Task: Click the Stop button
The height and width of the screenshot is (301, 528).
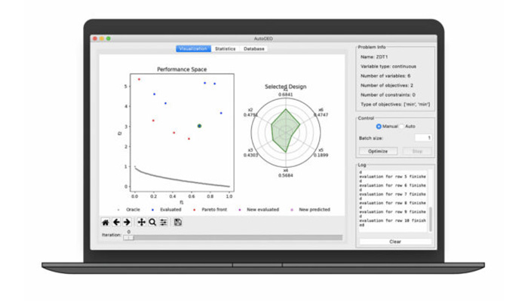Action: point(417,151)
